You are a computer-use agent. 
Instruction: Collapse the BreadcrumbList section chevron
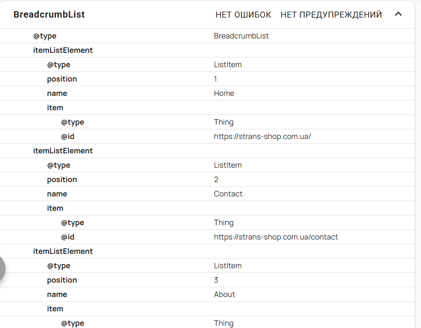pyautogui.click(x=398, y=14)
